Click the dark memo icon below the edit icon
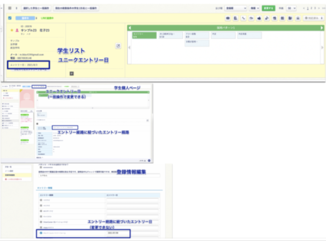Image resolution: width=326 pixels, height=241 pixels. click(71, 74)
